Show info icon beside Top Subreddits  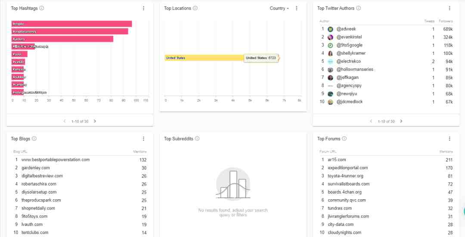click(x=197, y=139)
